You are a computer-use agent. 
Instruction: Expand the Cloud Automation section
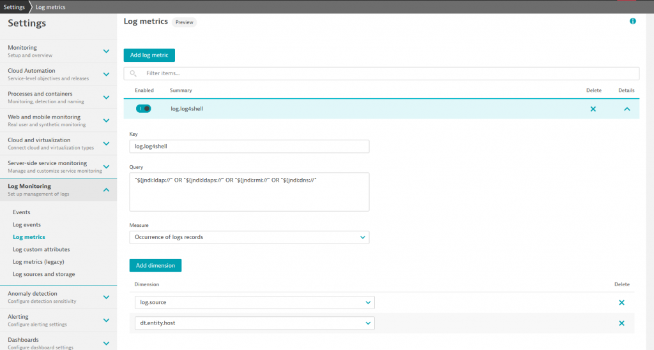(106, 74)
